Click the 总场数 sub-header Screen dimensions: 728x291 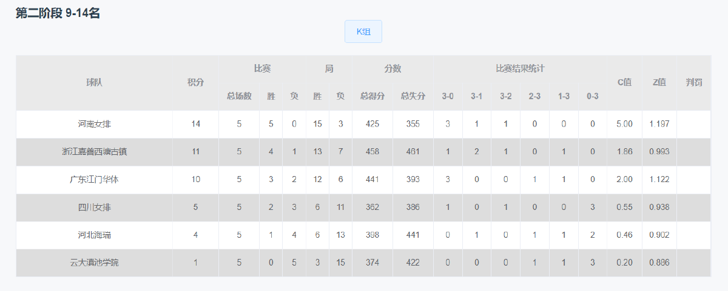pos(239,96)
